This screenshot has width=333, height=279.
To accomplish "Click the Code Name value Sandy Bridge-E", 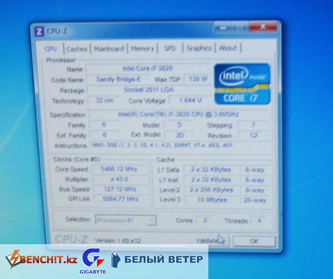I will [x=118, y=79].
